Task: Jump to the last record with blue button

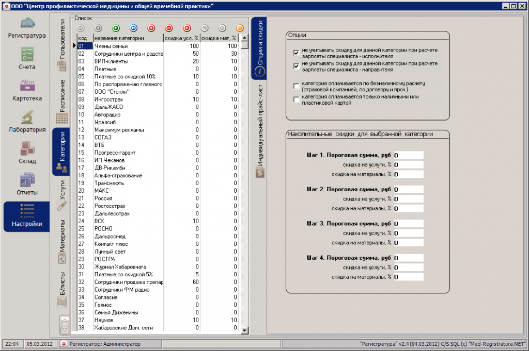Action: (133, 28)
